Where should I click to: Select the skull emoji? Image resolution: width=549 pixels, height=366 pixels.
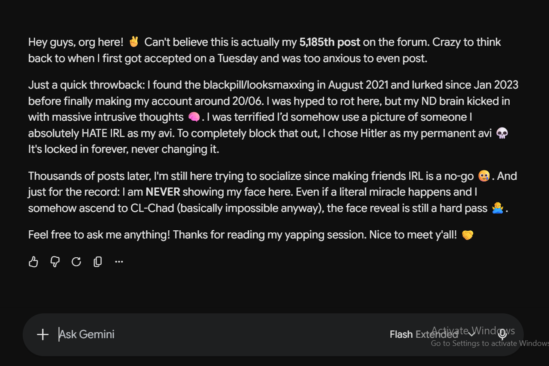coord(502,133)
